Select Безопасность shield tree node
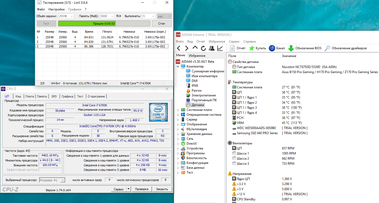The width and height of the screenshot is (379, 203). (x=194, y=158)
